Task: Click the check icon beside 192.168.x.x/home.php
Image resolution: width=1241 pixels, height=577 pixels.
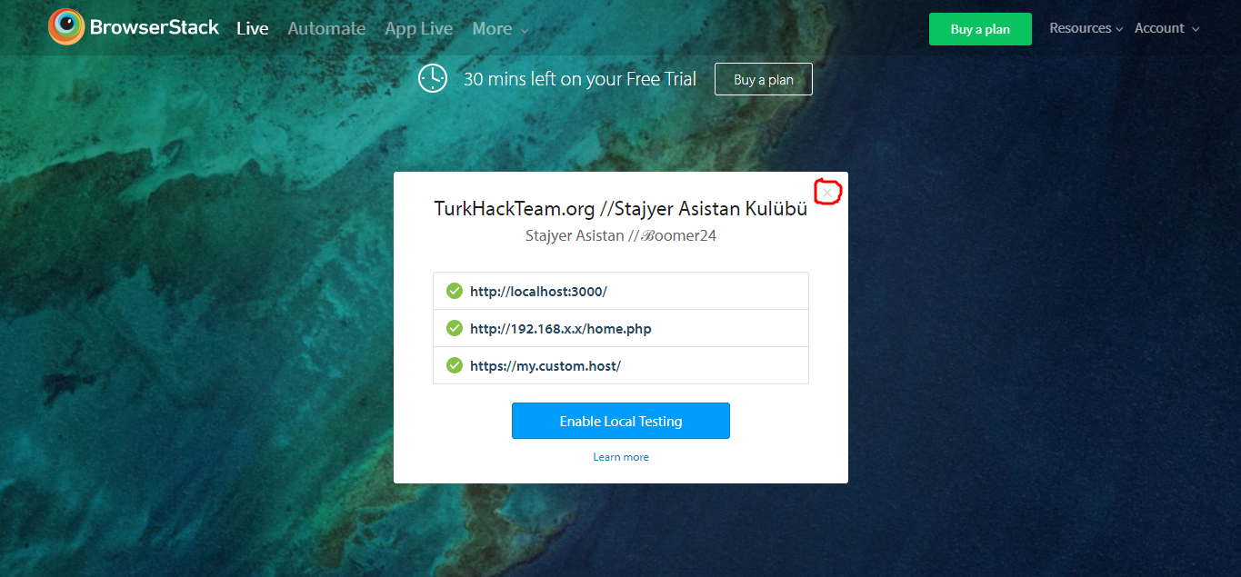Action: (x=455, y=328)
